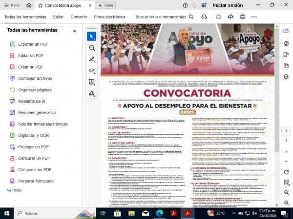The width and height of the screenshot is (293, 219).
Task: Close the Todas las herramientas panel
Action: 75,31
